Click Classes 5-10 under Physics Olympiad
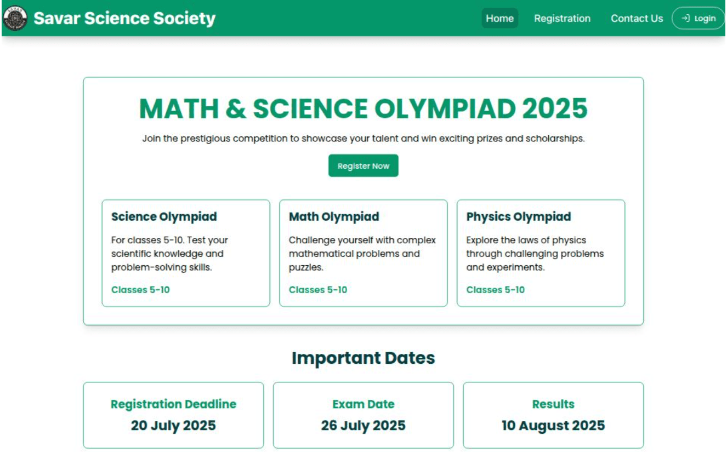 [x=495, y=290]
